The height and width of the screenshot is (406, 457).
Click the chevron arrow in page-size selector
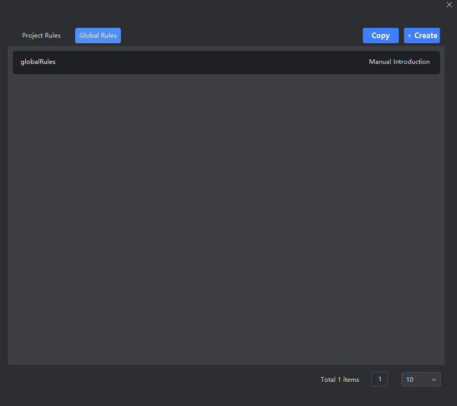coord(433,380)
